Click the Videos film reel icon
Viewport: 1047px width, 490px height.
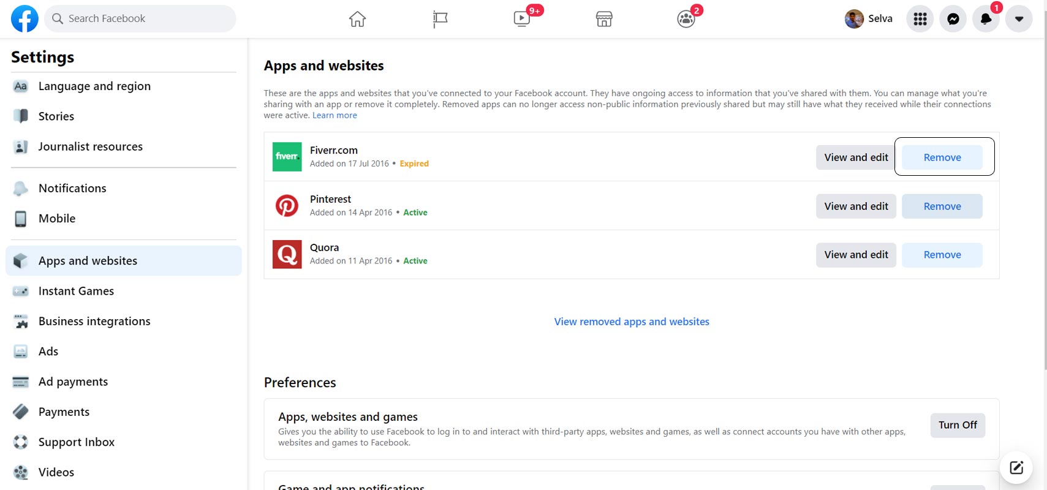[x=21, y=472]
